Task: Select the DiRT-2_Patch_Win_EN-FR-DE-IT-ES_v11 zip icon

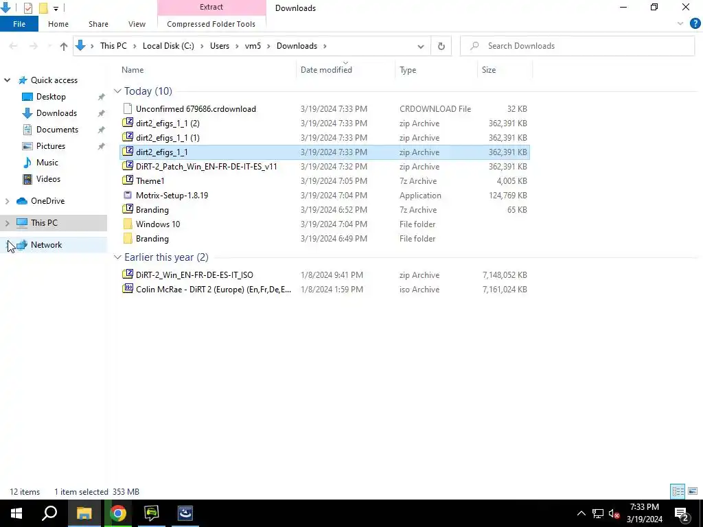Action: [x=128, y=166]
